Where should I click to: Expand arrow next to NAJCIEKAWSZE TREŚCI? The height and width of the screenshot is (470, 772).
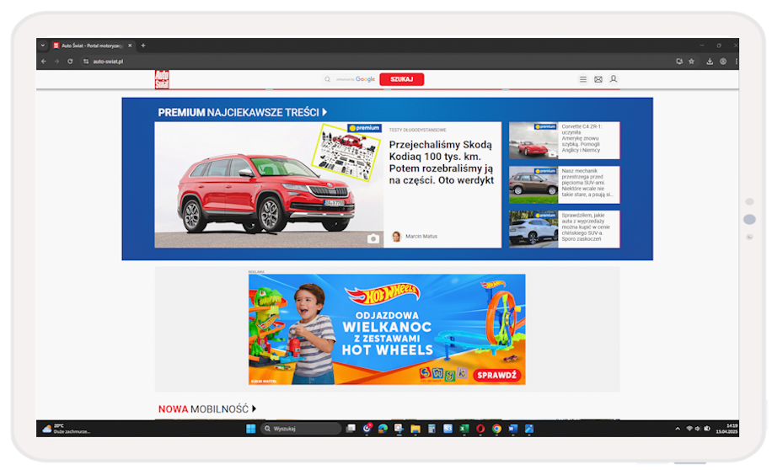(324, 112)
